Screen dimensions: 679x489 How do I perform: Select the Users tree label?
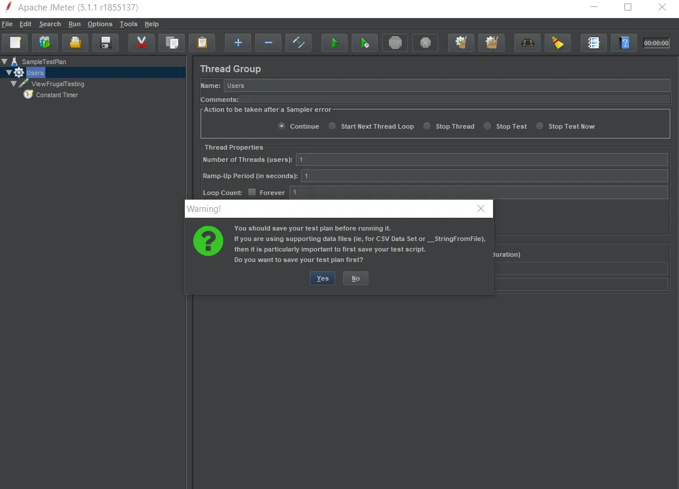(35, 72)
